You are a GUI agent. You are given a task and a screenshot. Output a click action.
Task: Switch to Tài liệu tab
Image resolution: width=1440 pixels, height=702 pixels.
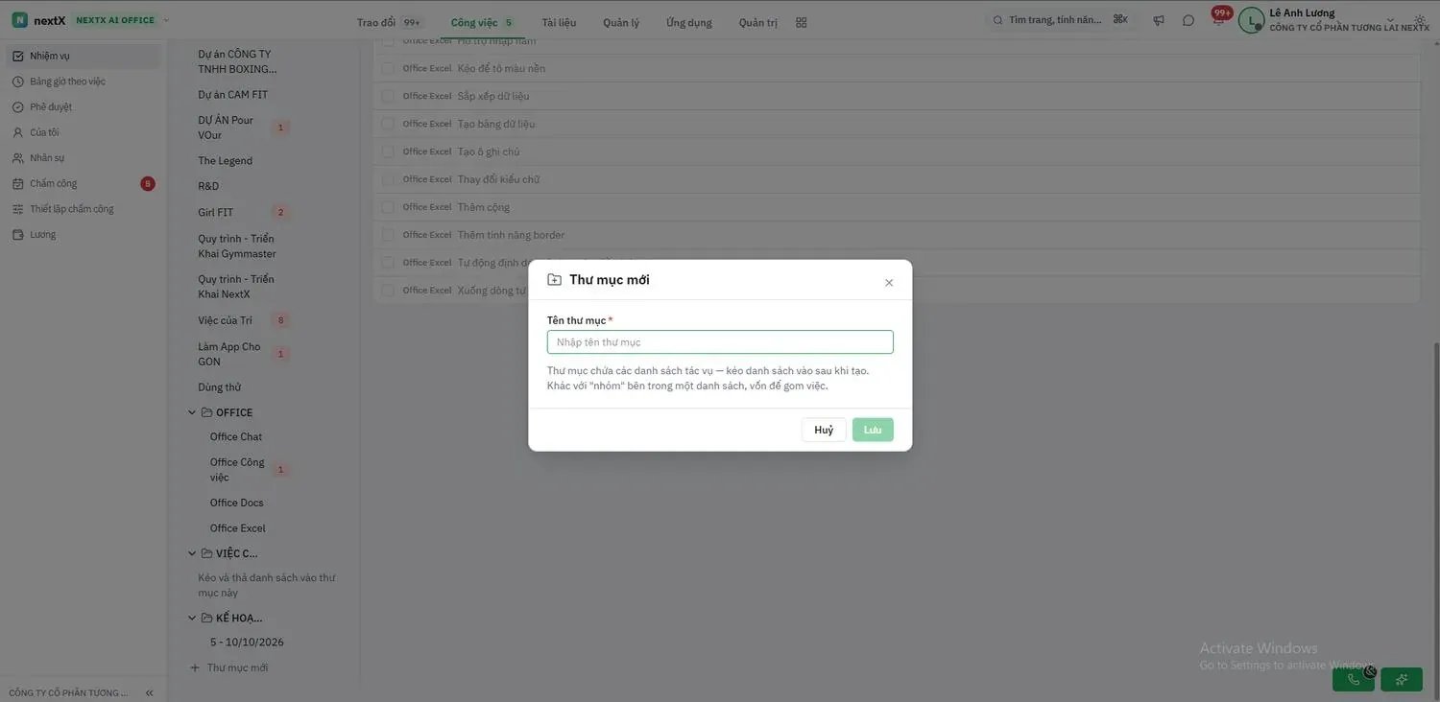(x=559, y=22)
